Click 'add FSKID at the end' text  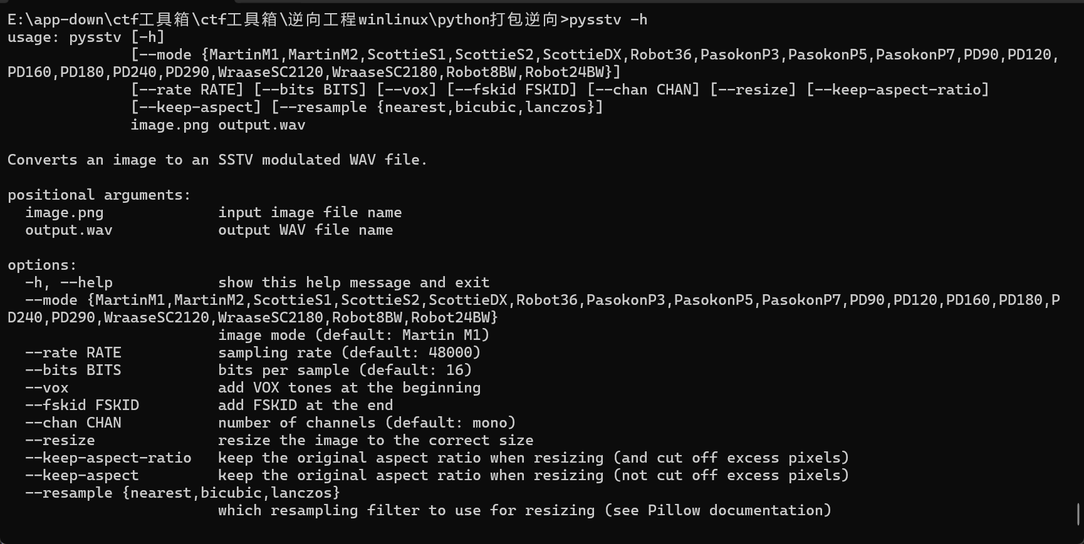(x=305, y=405)
